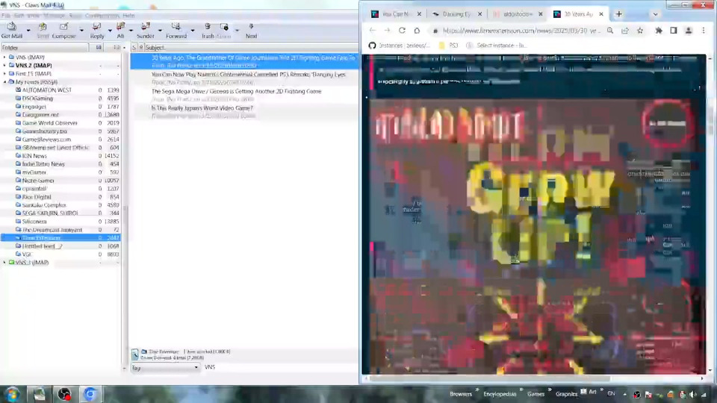Open Chrome home page button
This screenshot has height=403, width=717.
coord(417,31)
